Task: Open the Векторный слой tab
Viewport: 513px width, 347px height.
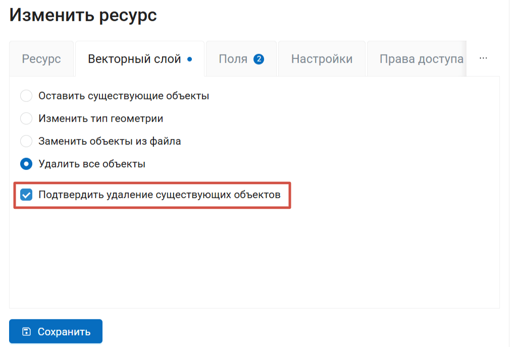Action: tap(140, 59)
